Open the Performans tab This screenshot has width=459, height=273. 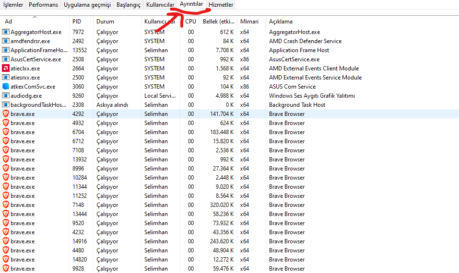coord(43,5)
